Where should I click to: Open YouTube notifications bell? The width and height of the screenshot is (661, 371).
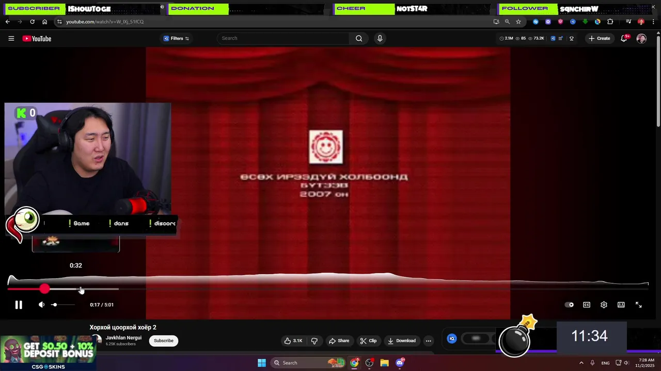coord(624,38)
